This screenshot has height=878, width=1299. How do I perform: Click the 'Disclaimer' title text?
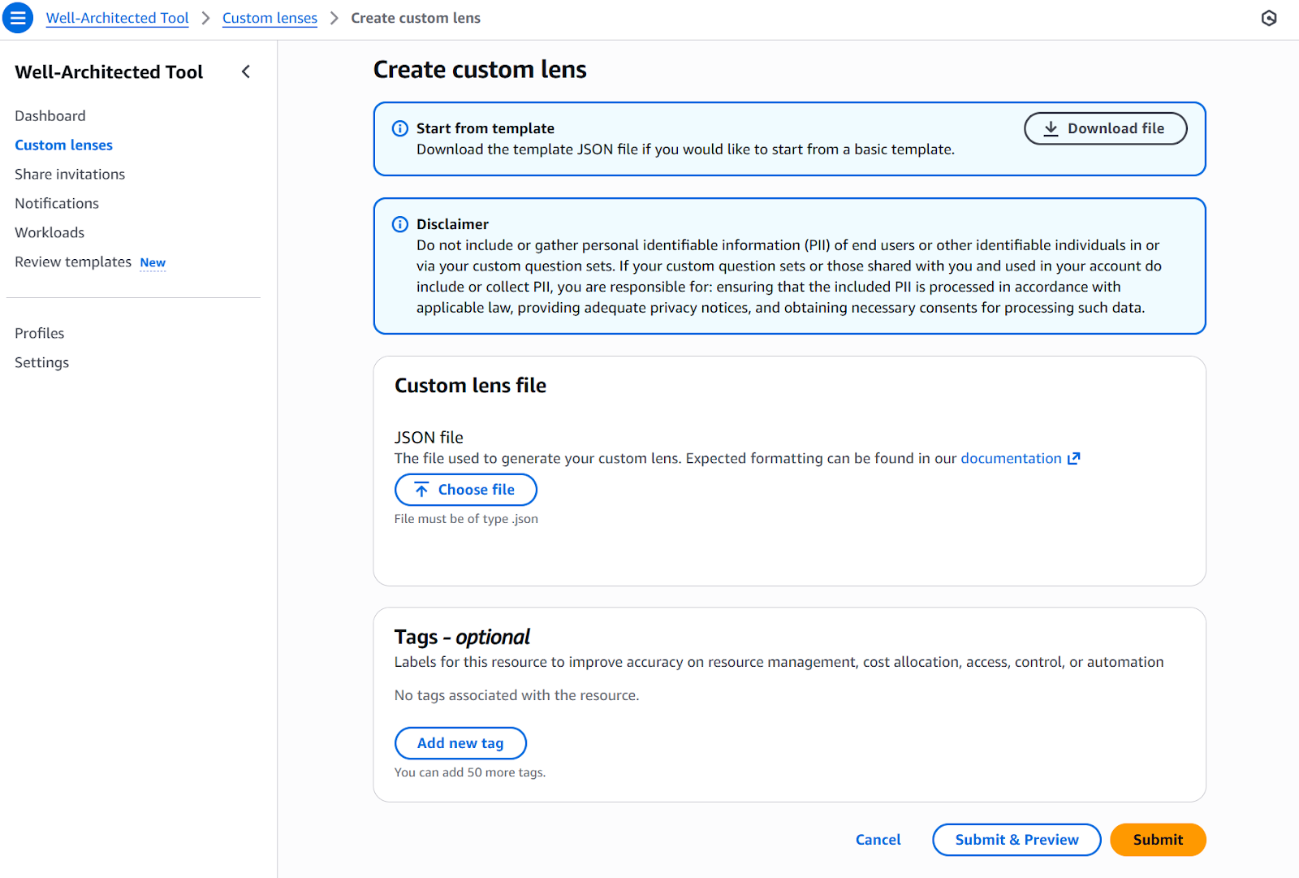click(x=452, y=224)
